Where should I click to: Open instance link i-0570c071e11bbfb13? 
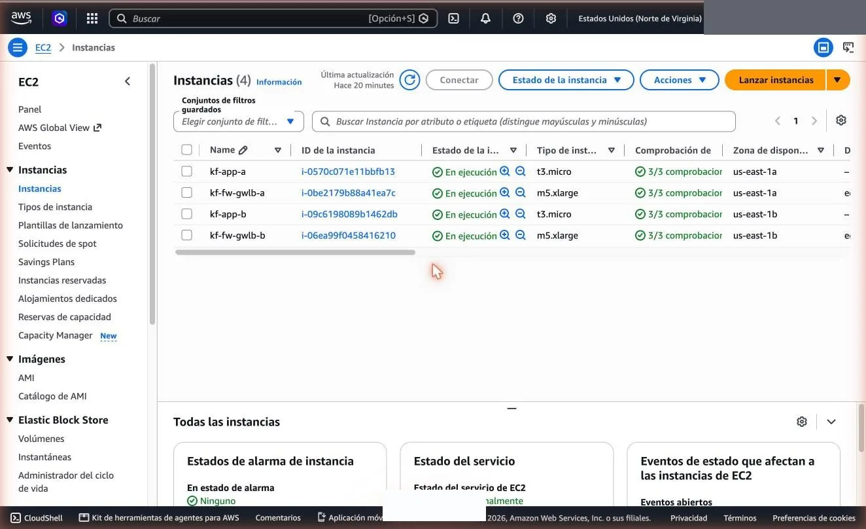pyautogui.click(x=348, y=172)
